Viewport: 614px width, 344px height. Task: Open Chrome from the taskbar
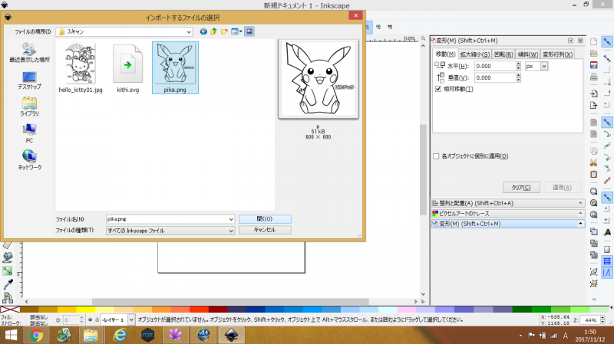pos(36,335)
